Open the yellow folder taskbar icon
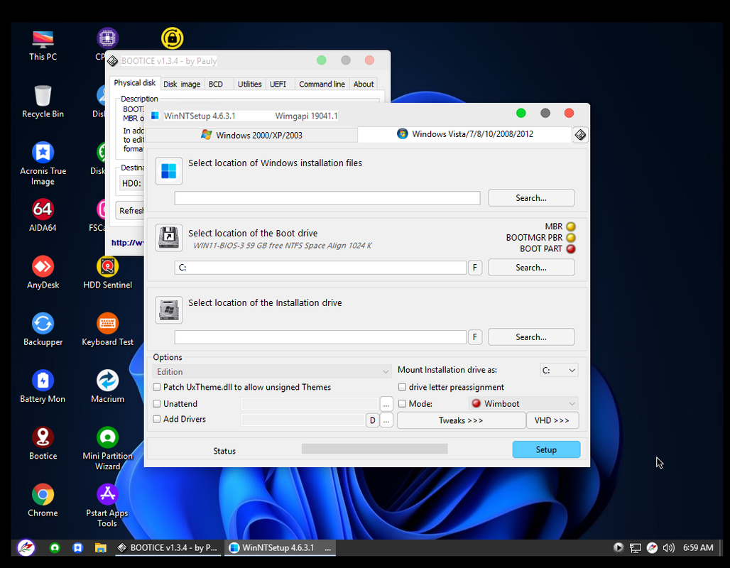 [101, 547]
